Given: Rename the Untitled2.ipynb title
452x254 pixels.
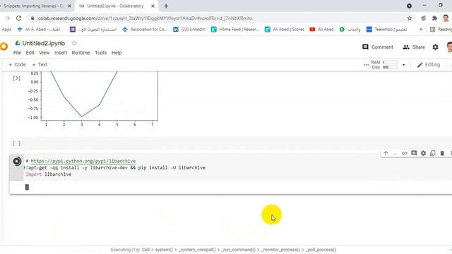Looking at the screenshot, I should click(x=44, y=43).
